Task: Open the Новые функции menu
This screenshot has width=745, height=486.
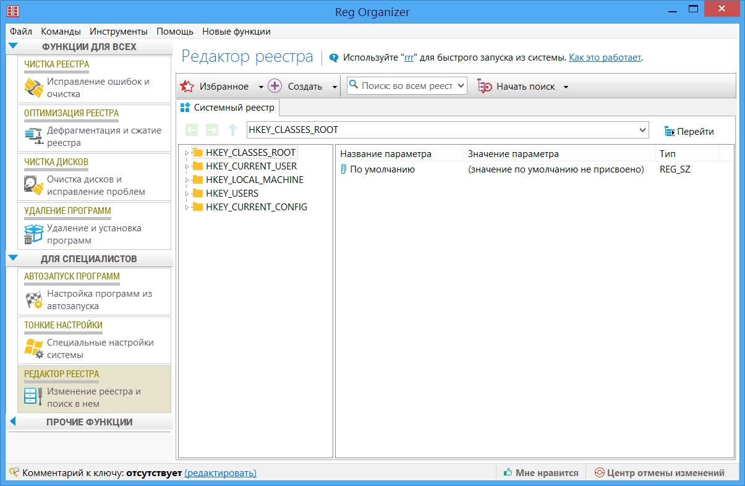Action: click(x=236, y=32)
